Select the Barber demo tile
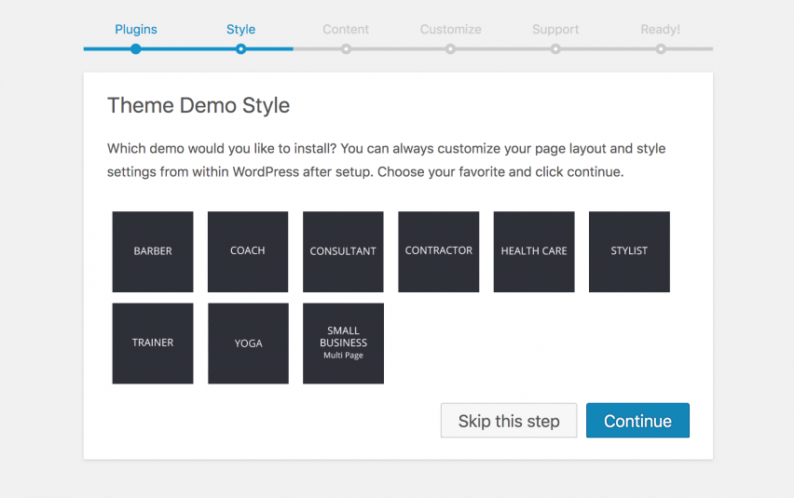 coord(153,251)
